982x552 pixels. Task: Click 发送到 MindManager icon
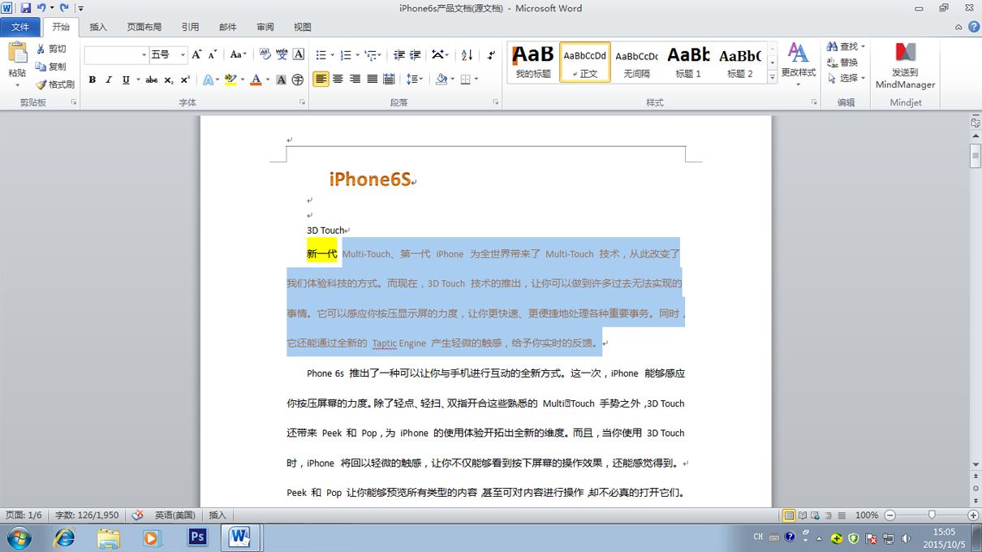[x=905, y=65]
